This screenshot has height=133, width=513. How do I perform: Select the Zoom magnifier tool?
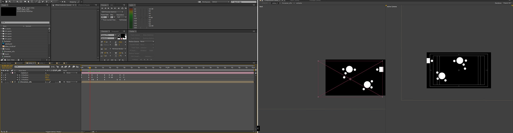click(x=10, y=2)
